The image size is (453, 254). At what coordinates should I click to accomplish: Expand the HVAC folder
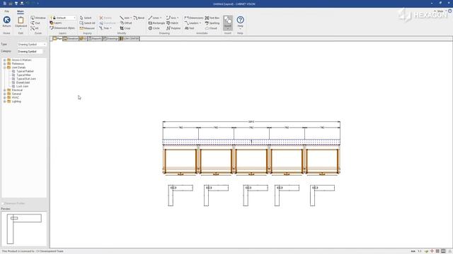click(x=5, y=97)
